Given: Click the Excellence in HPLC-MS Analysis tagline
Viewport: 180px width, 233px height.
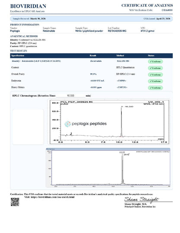Looking at the screenshot, I should coord(27,11).
